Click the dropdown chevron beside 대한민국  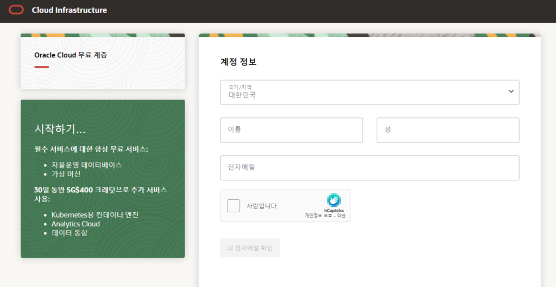(511, 91)
